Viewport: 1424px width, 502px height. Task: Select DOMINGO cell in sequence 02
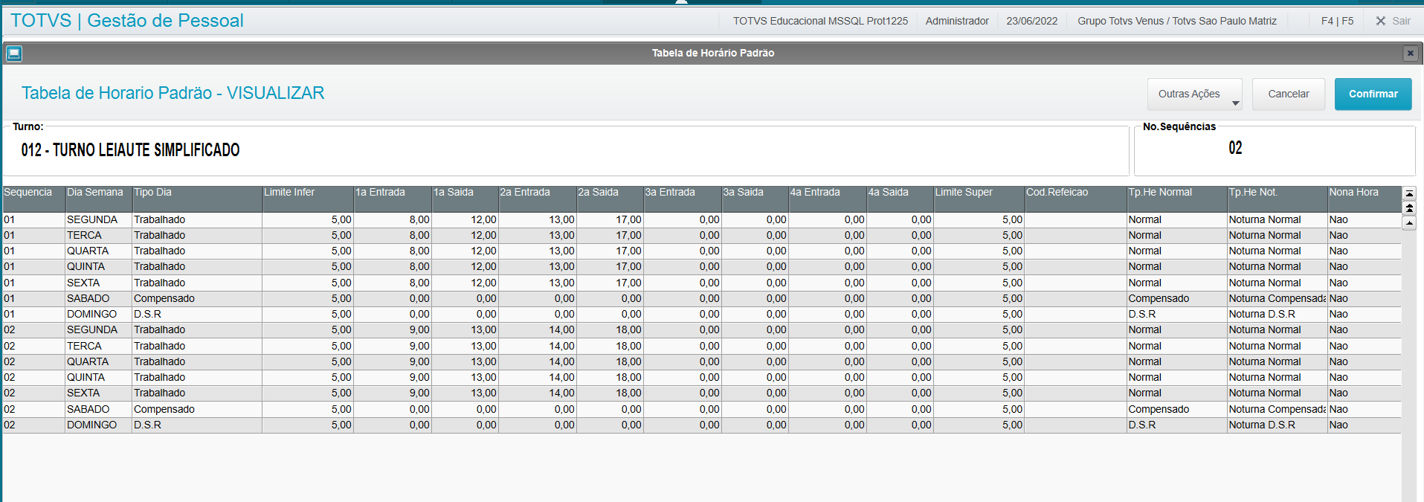[98, 425]
